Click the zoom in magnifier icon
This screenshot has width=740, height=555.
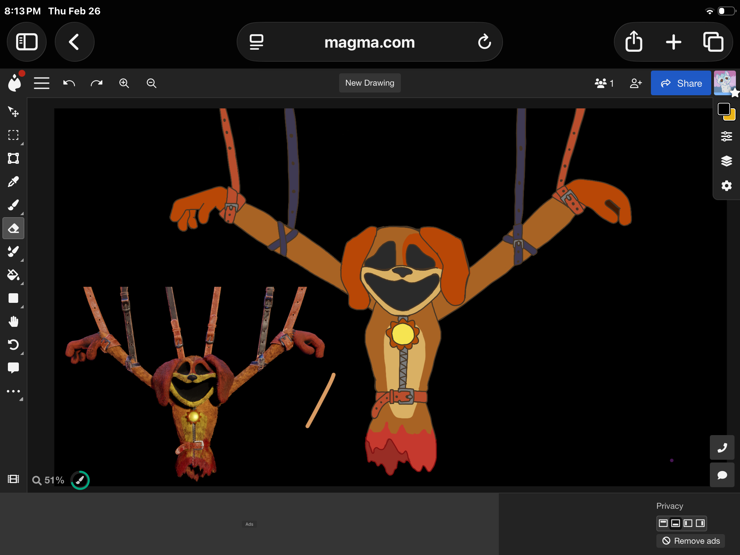tap(124, 83)
